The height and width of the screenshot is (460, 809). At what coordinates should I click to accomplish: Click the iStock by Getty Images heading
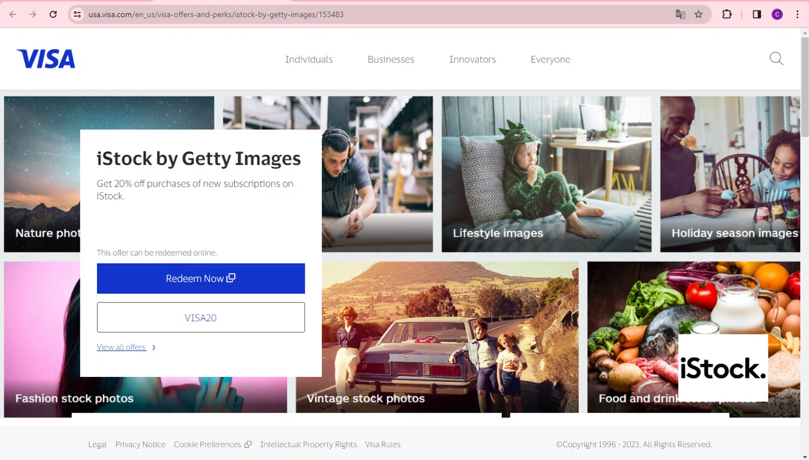coord(198,159)
